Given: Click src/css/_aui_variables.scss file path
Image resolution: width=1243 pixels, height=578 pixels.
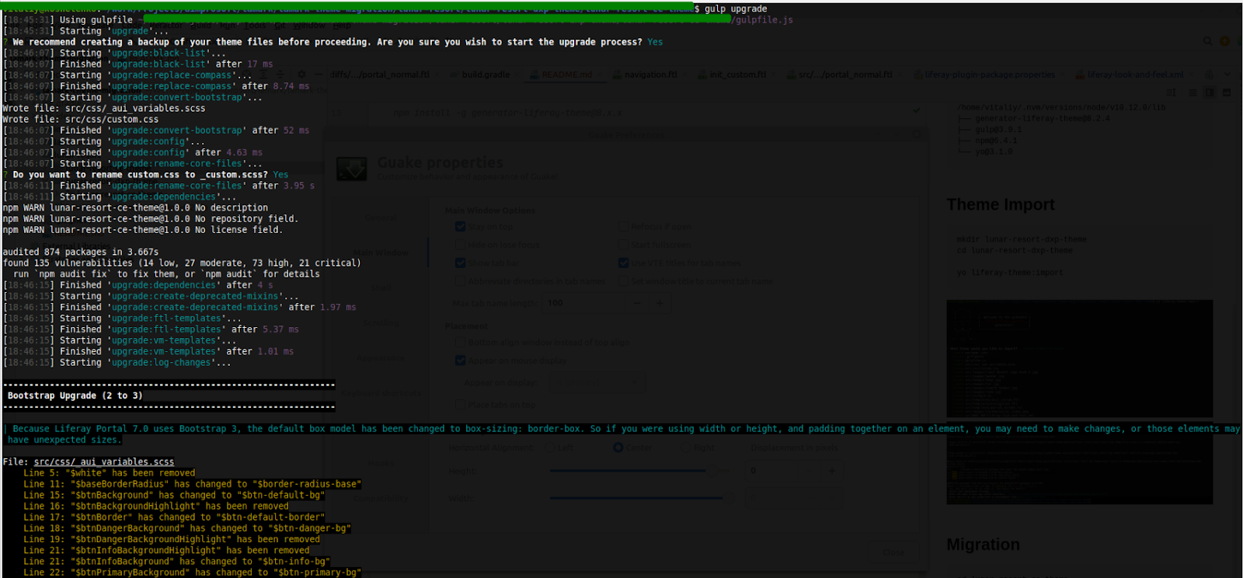Looking at the screenshot, I should pos(104,461).
